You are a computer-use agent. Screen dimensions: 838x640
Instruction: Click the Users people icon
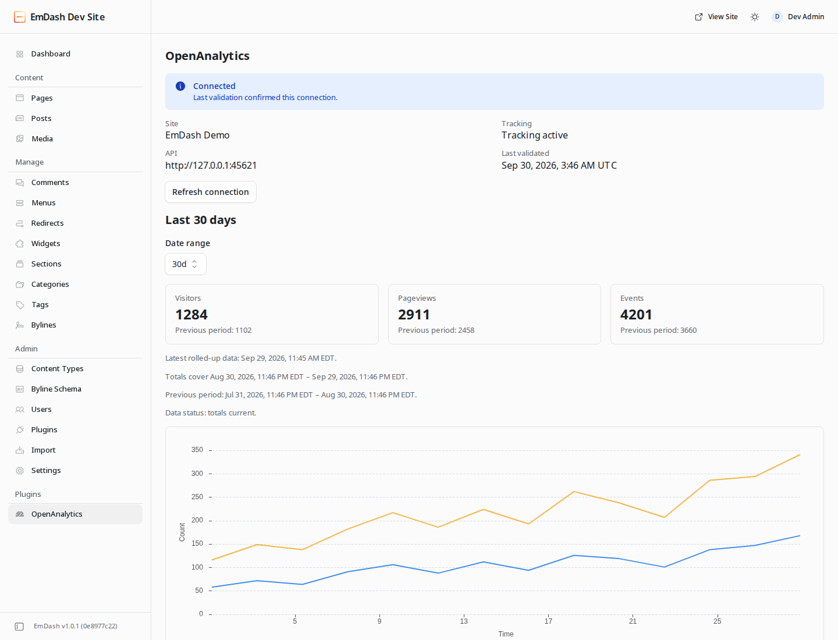pos(20,409)
